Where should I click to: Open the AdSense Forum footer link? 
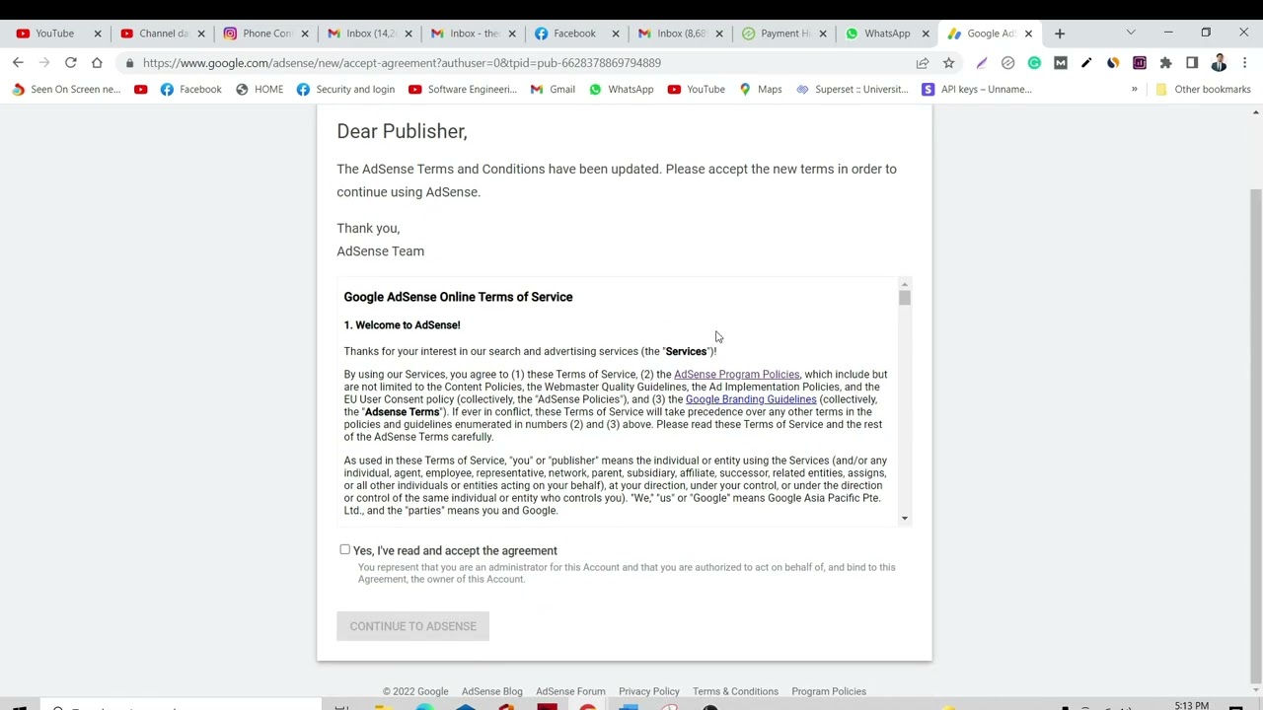570,691
